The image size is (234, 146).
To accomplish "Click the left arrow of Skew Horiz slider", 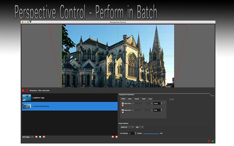I will coord(133,104).
